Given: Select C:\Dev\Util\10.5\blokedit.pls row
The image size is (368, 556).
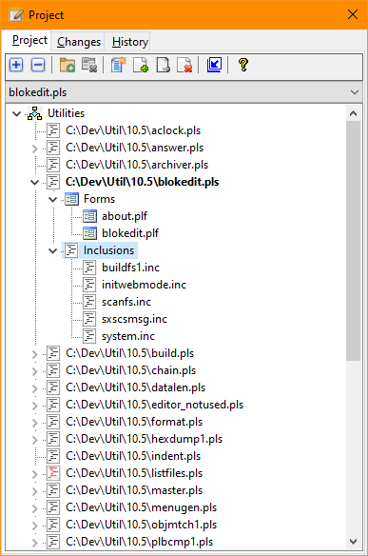Looking at the screenshot, I should point(143,182).
